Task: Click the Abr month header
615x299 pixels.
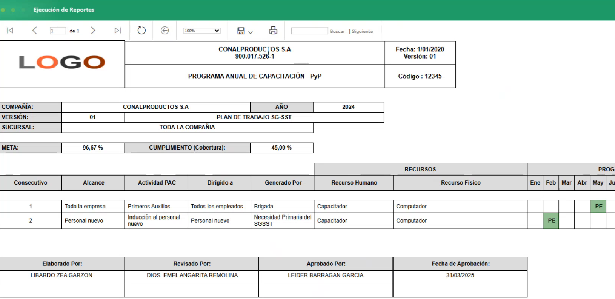Action: tap(582, 183)
